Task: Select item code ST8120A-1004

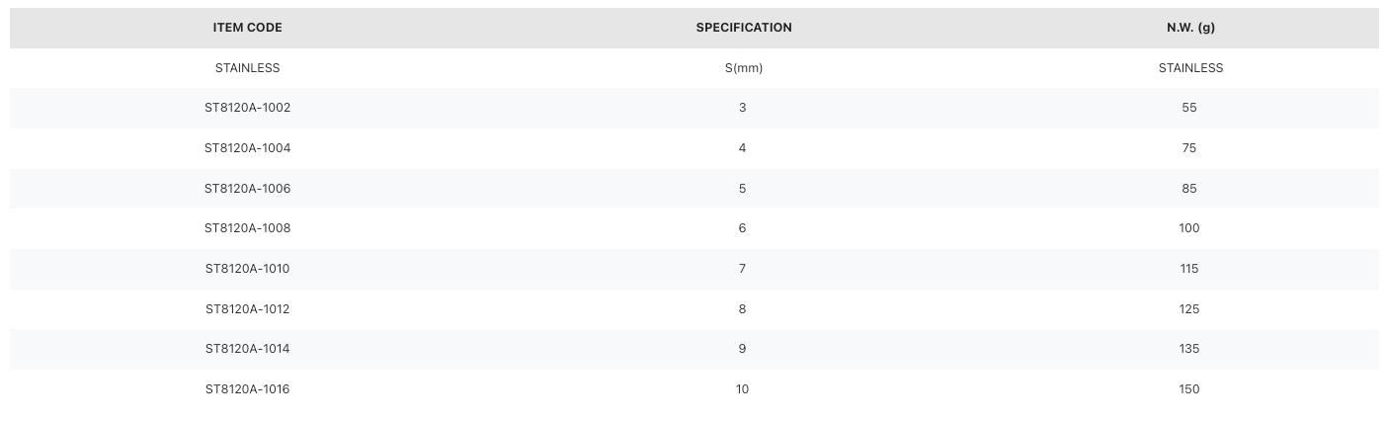Action: click(x=247, y=148)
